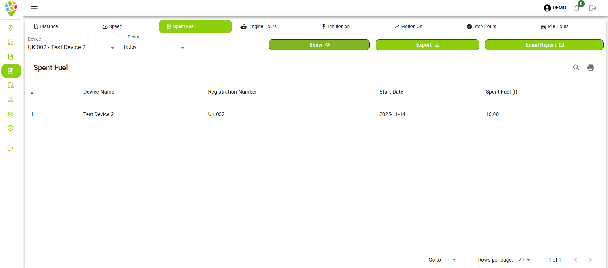Viewport: 608px width, 268px height.
Task: Open the user profile icon in sidebar
Action: coord(10,99)
